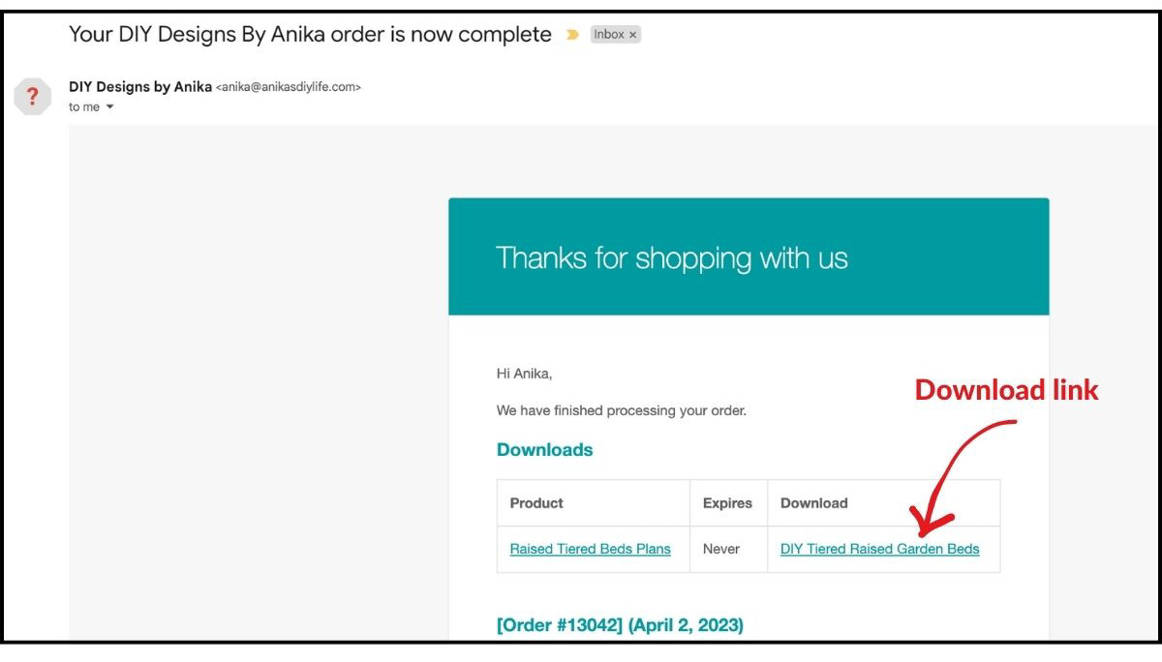1162x662 pixels.
Task: Click the "Hi Anika," greeting text
Action: click(524, 374)
